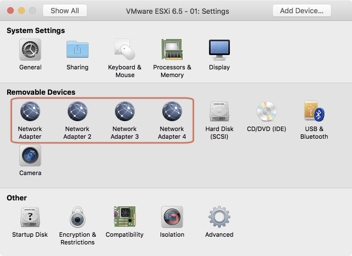Open the Sharing folder settings
This screenshot has width=352, height=256.
[78, 50]
